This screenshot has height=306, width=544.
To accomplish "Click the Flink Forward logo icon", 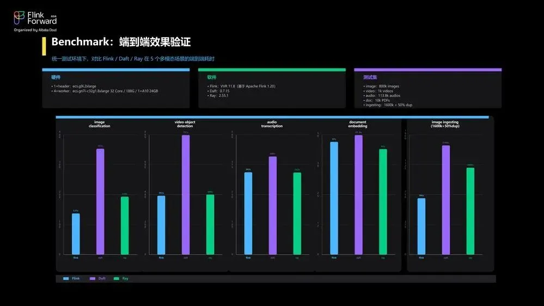I will click(x=19, y=17).
